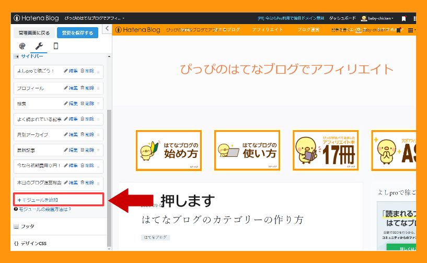Select アフィリエイト in preview navigation

[x=268, y=30]
